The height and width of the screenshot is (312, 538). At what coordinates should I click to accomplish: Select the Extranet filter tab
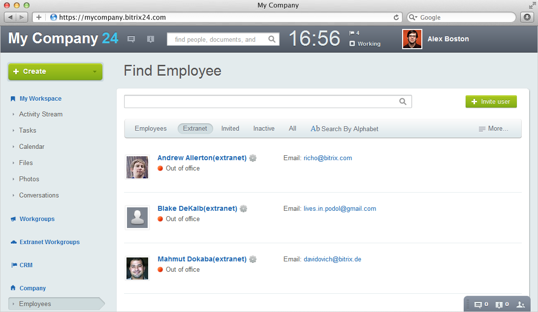(195, 128)
